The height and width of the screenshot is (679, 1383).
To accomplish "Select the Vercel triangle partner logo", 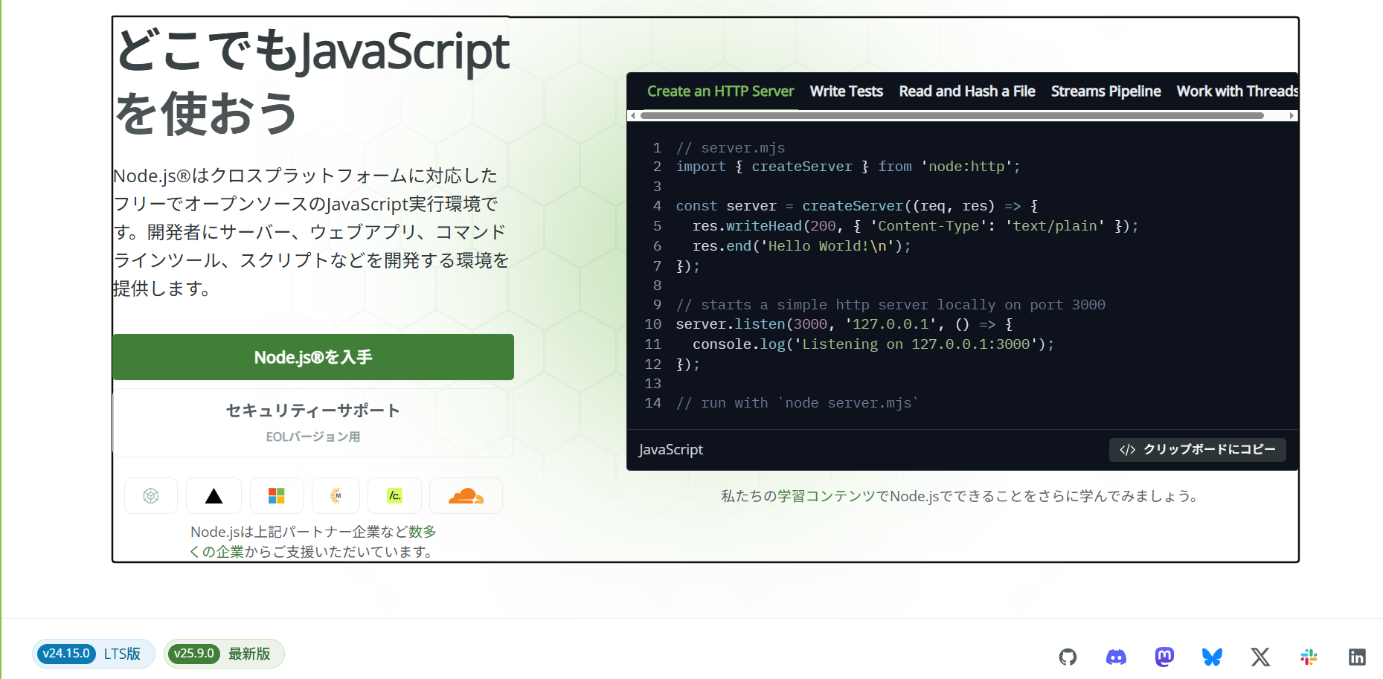I will point(214,495).
